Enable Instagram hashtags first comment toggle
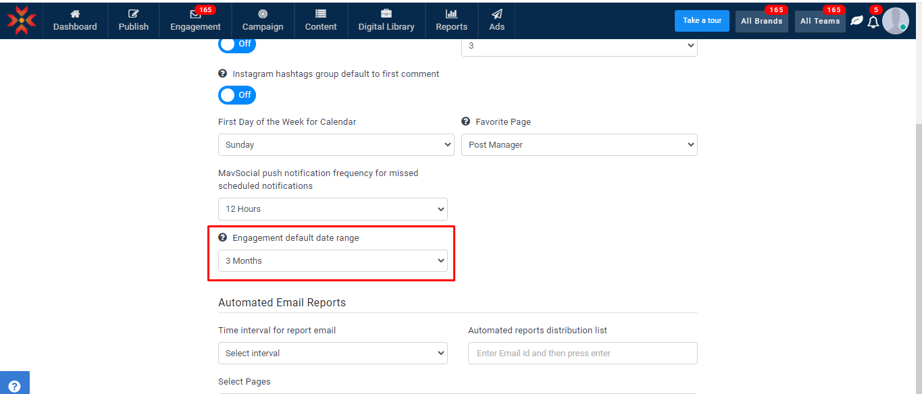922x394 pixels. coord(236,95)
